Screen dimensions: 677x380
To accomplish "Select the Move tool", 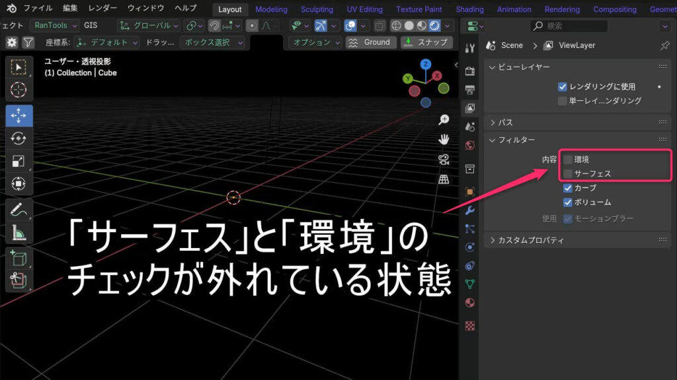I will coord(19,115).
